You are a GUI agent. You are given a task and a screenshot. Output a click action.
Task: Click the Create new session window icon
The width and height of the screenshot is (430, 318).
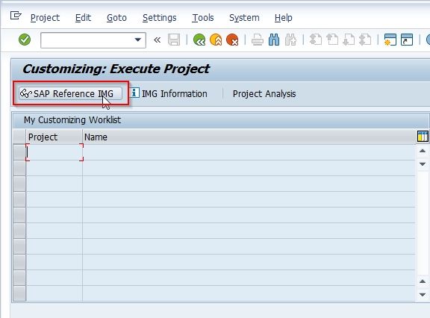point(390,40)
